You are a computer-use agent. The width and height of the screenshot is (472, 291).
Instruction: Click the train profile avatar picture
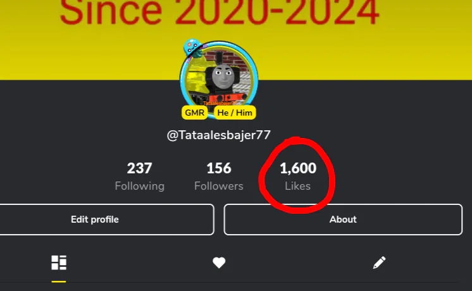pos(219,79)
